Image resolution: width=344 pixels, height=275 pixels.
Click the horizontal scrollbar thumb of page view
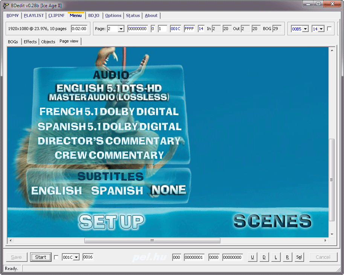click(152, 240)
